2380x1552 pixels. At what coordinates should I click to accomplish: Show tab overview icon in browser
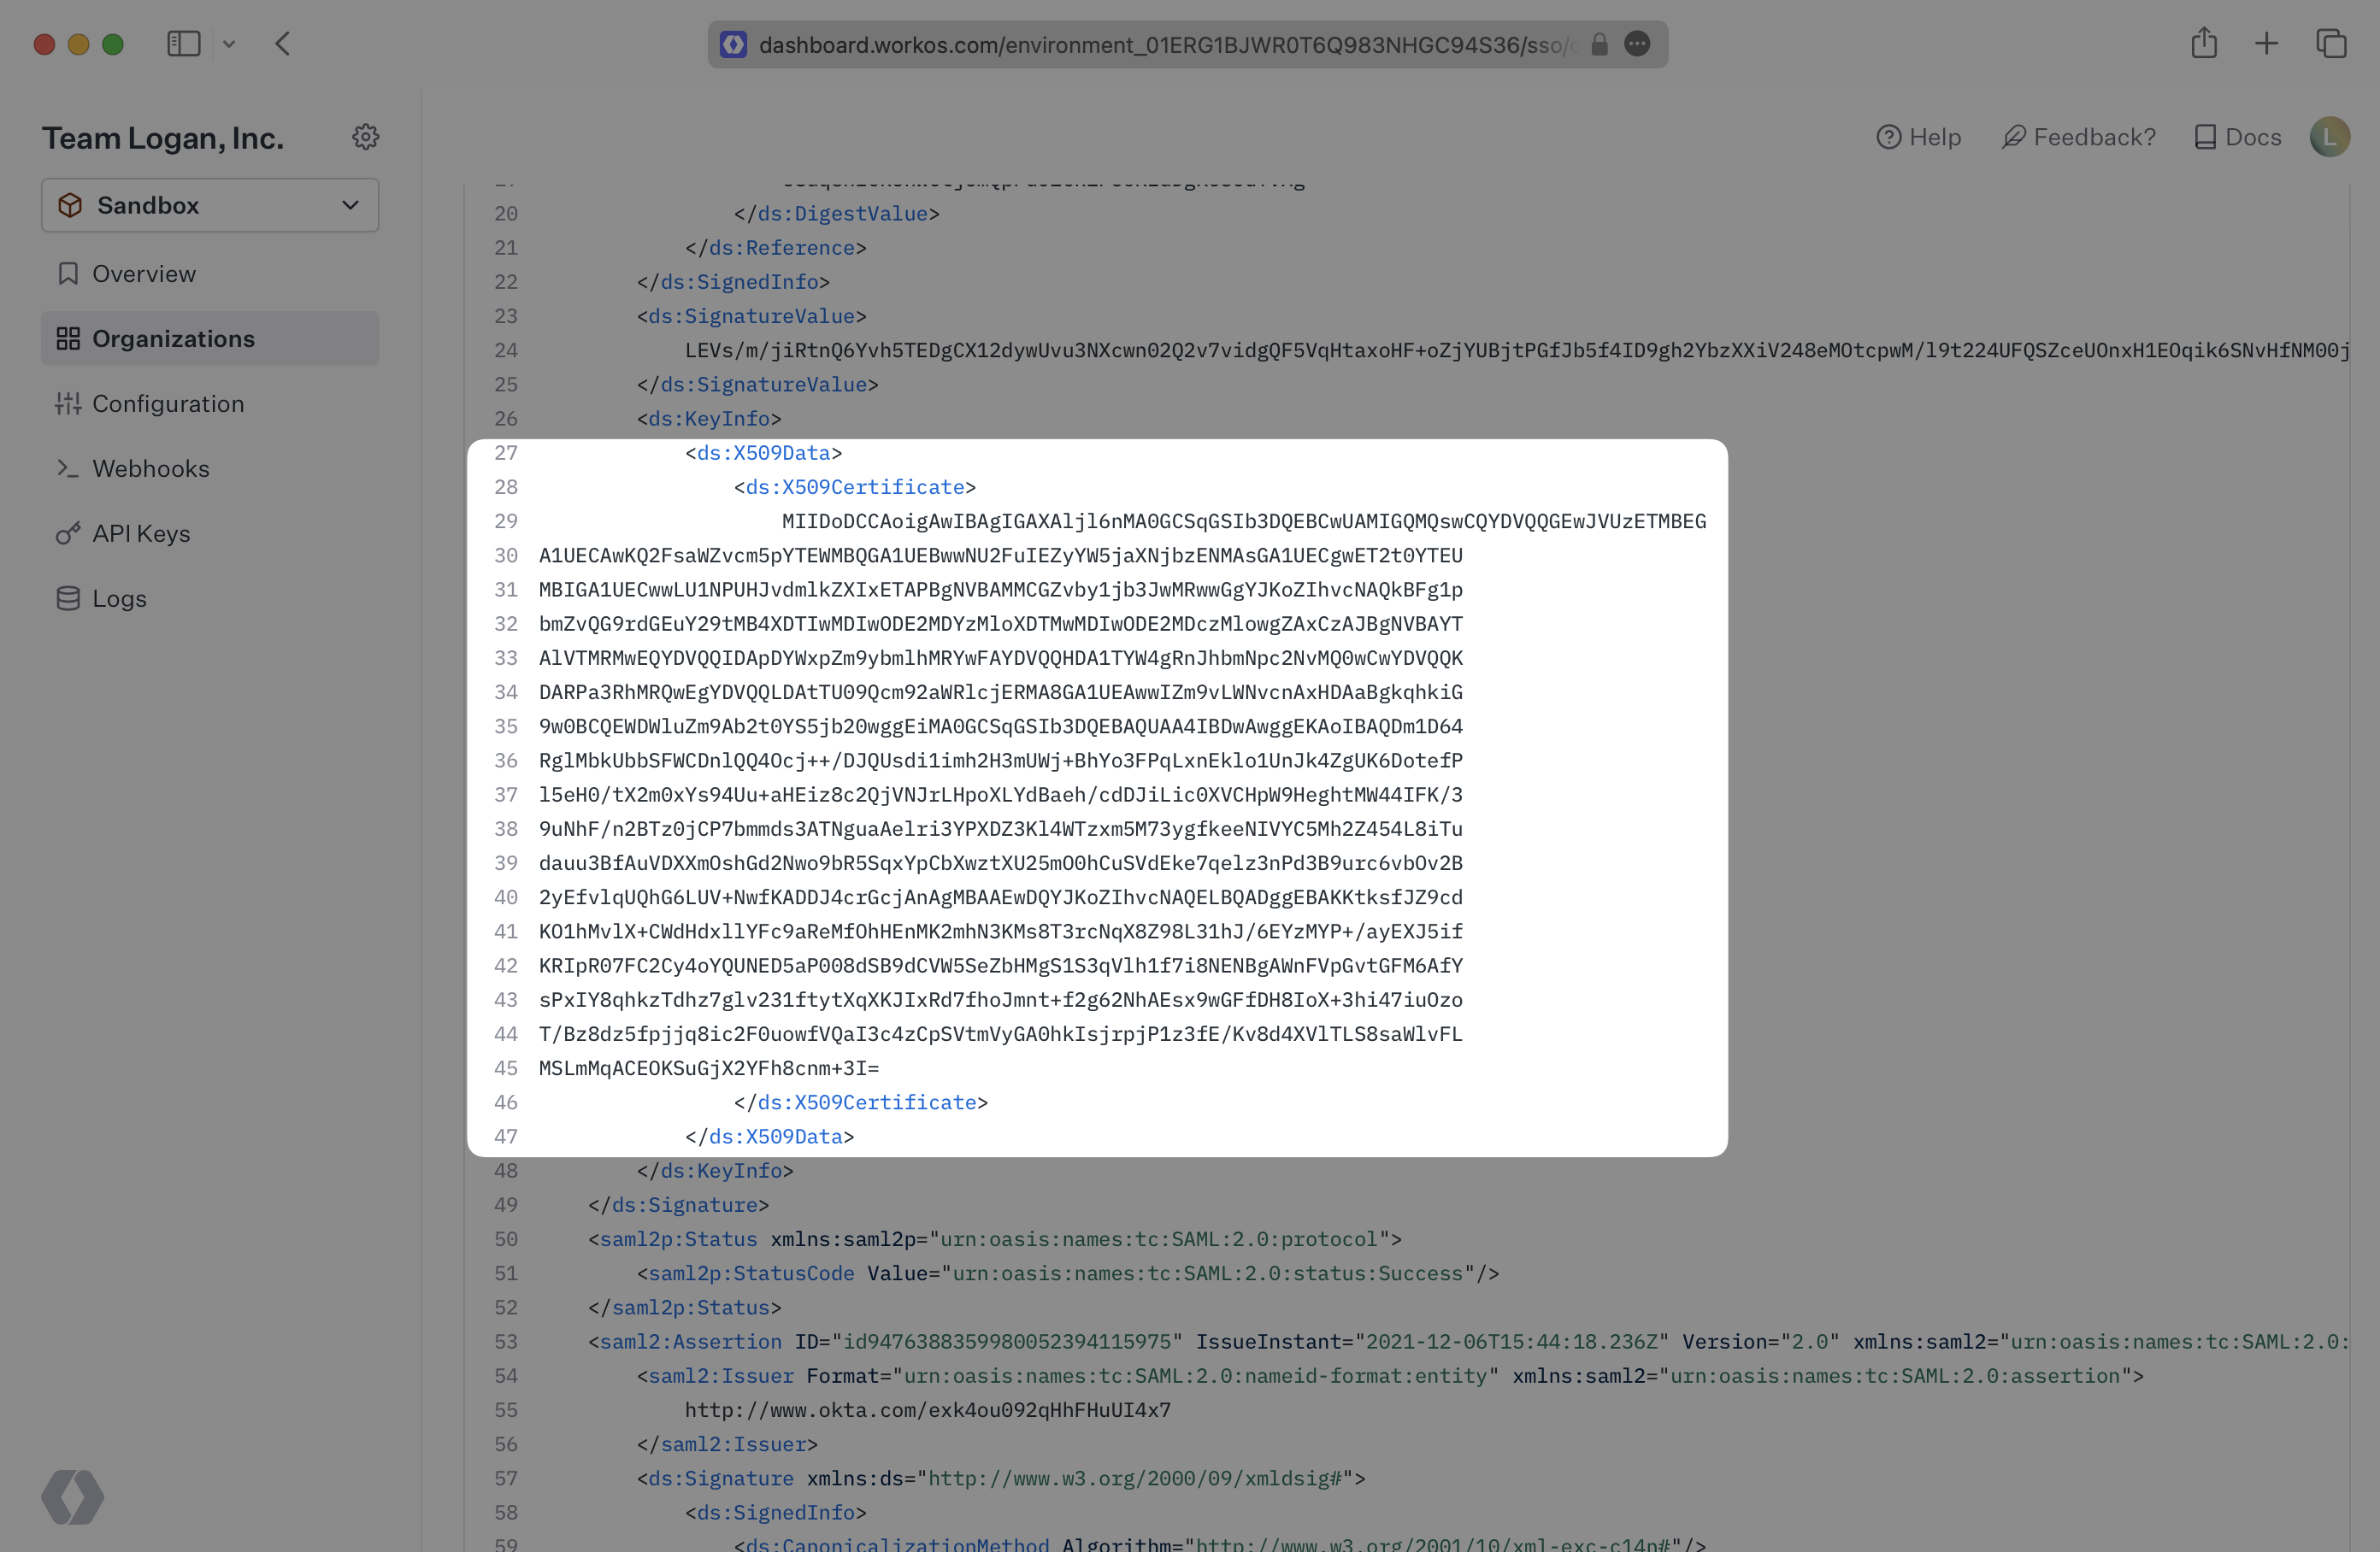2331,44
